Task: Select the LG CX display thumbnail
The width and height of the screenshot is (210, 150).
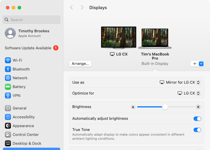Action: (x=119, y=38)
